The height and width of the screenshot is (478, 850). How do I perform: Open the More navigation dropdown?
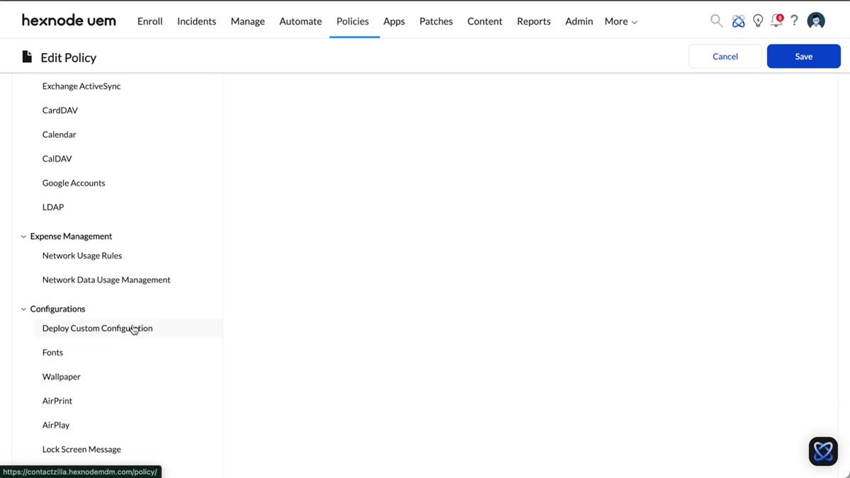point(620,21)
